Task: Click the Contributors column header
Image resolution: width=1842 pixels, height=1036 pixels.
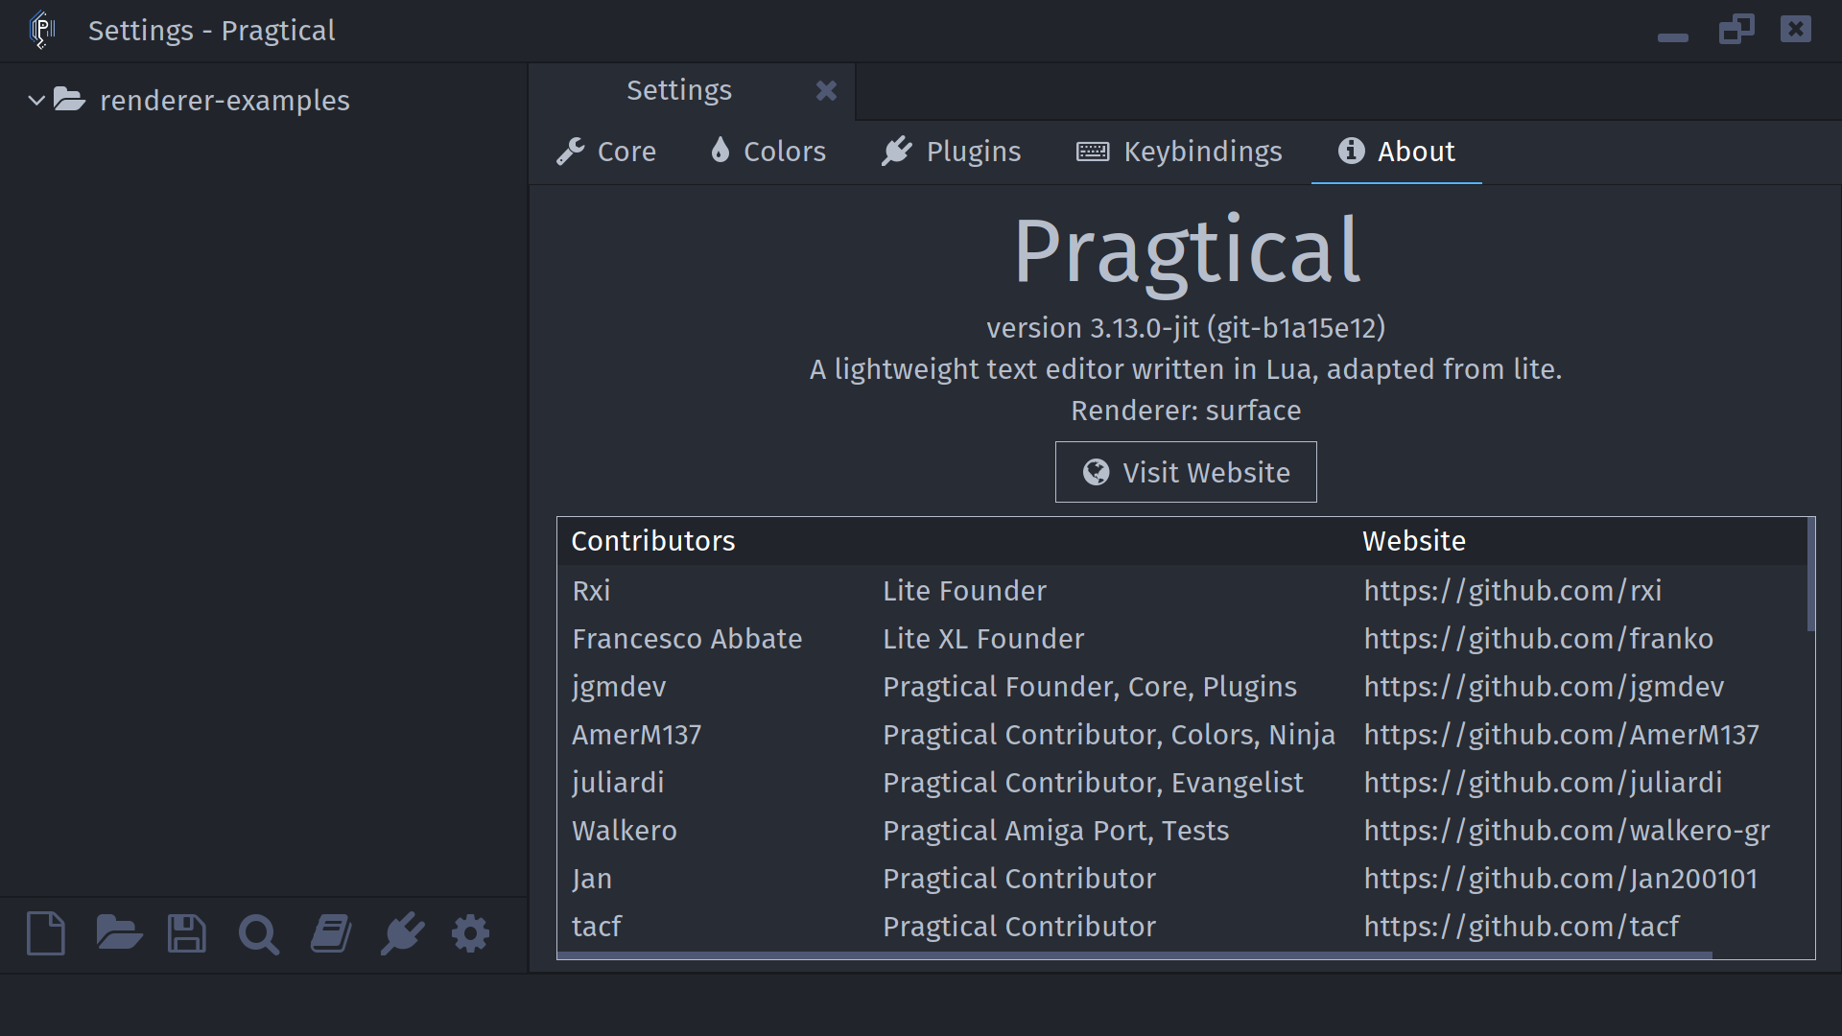Action: 653,541
